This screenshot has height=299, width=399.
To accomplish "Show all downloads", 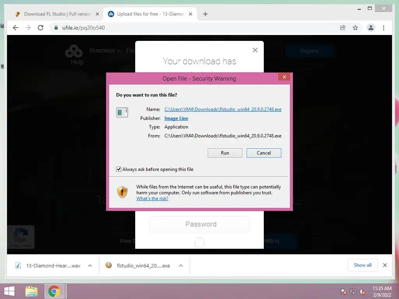I will (x=362, y=265).
